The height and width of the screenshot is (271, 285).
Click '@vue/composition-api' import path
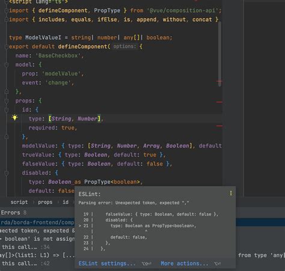click(x=183, y=10)
